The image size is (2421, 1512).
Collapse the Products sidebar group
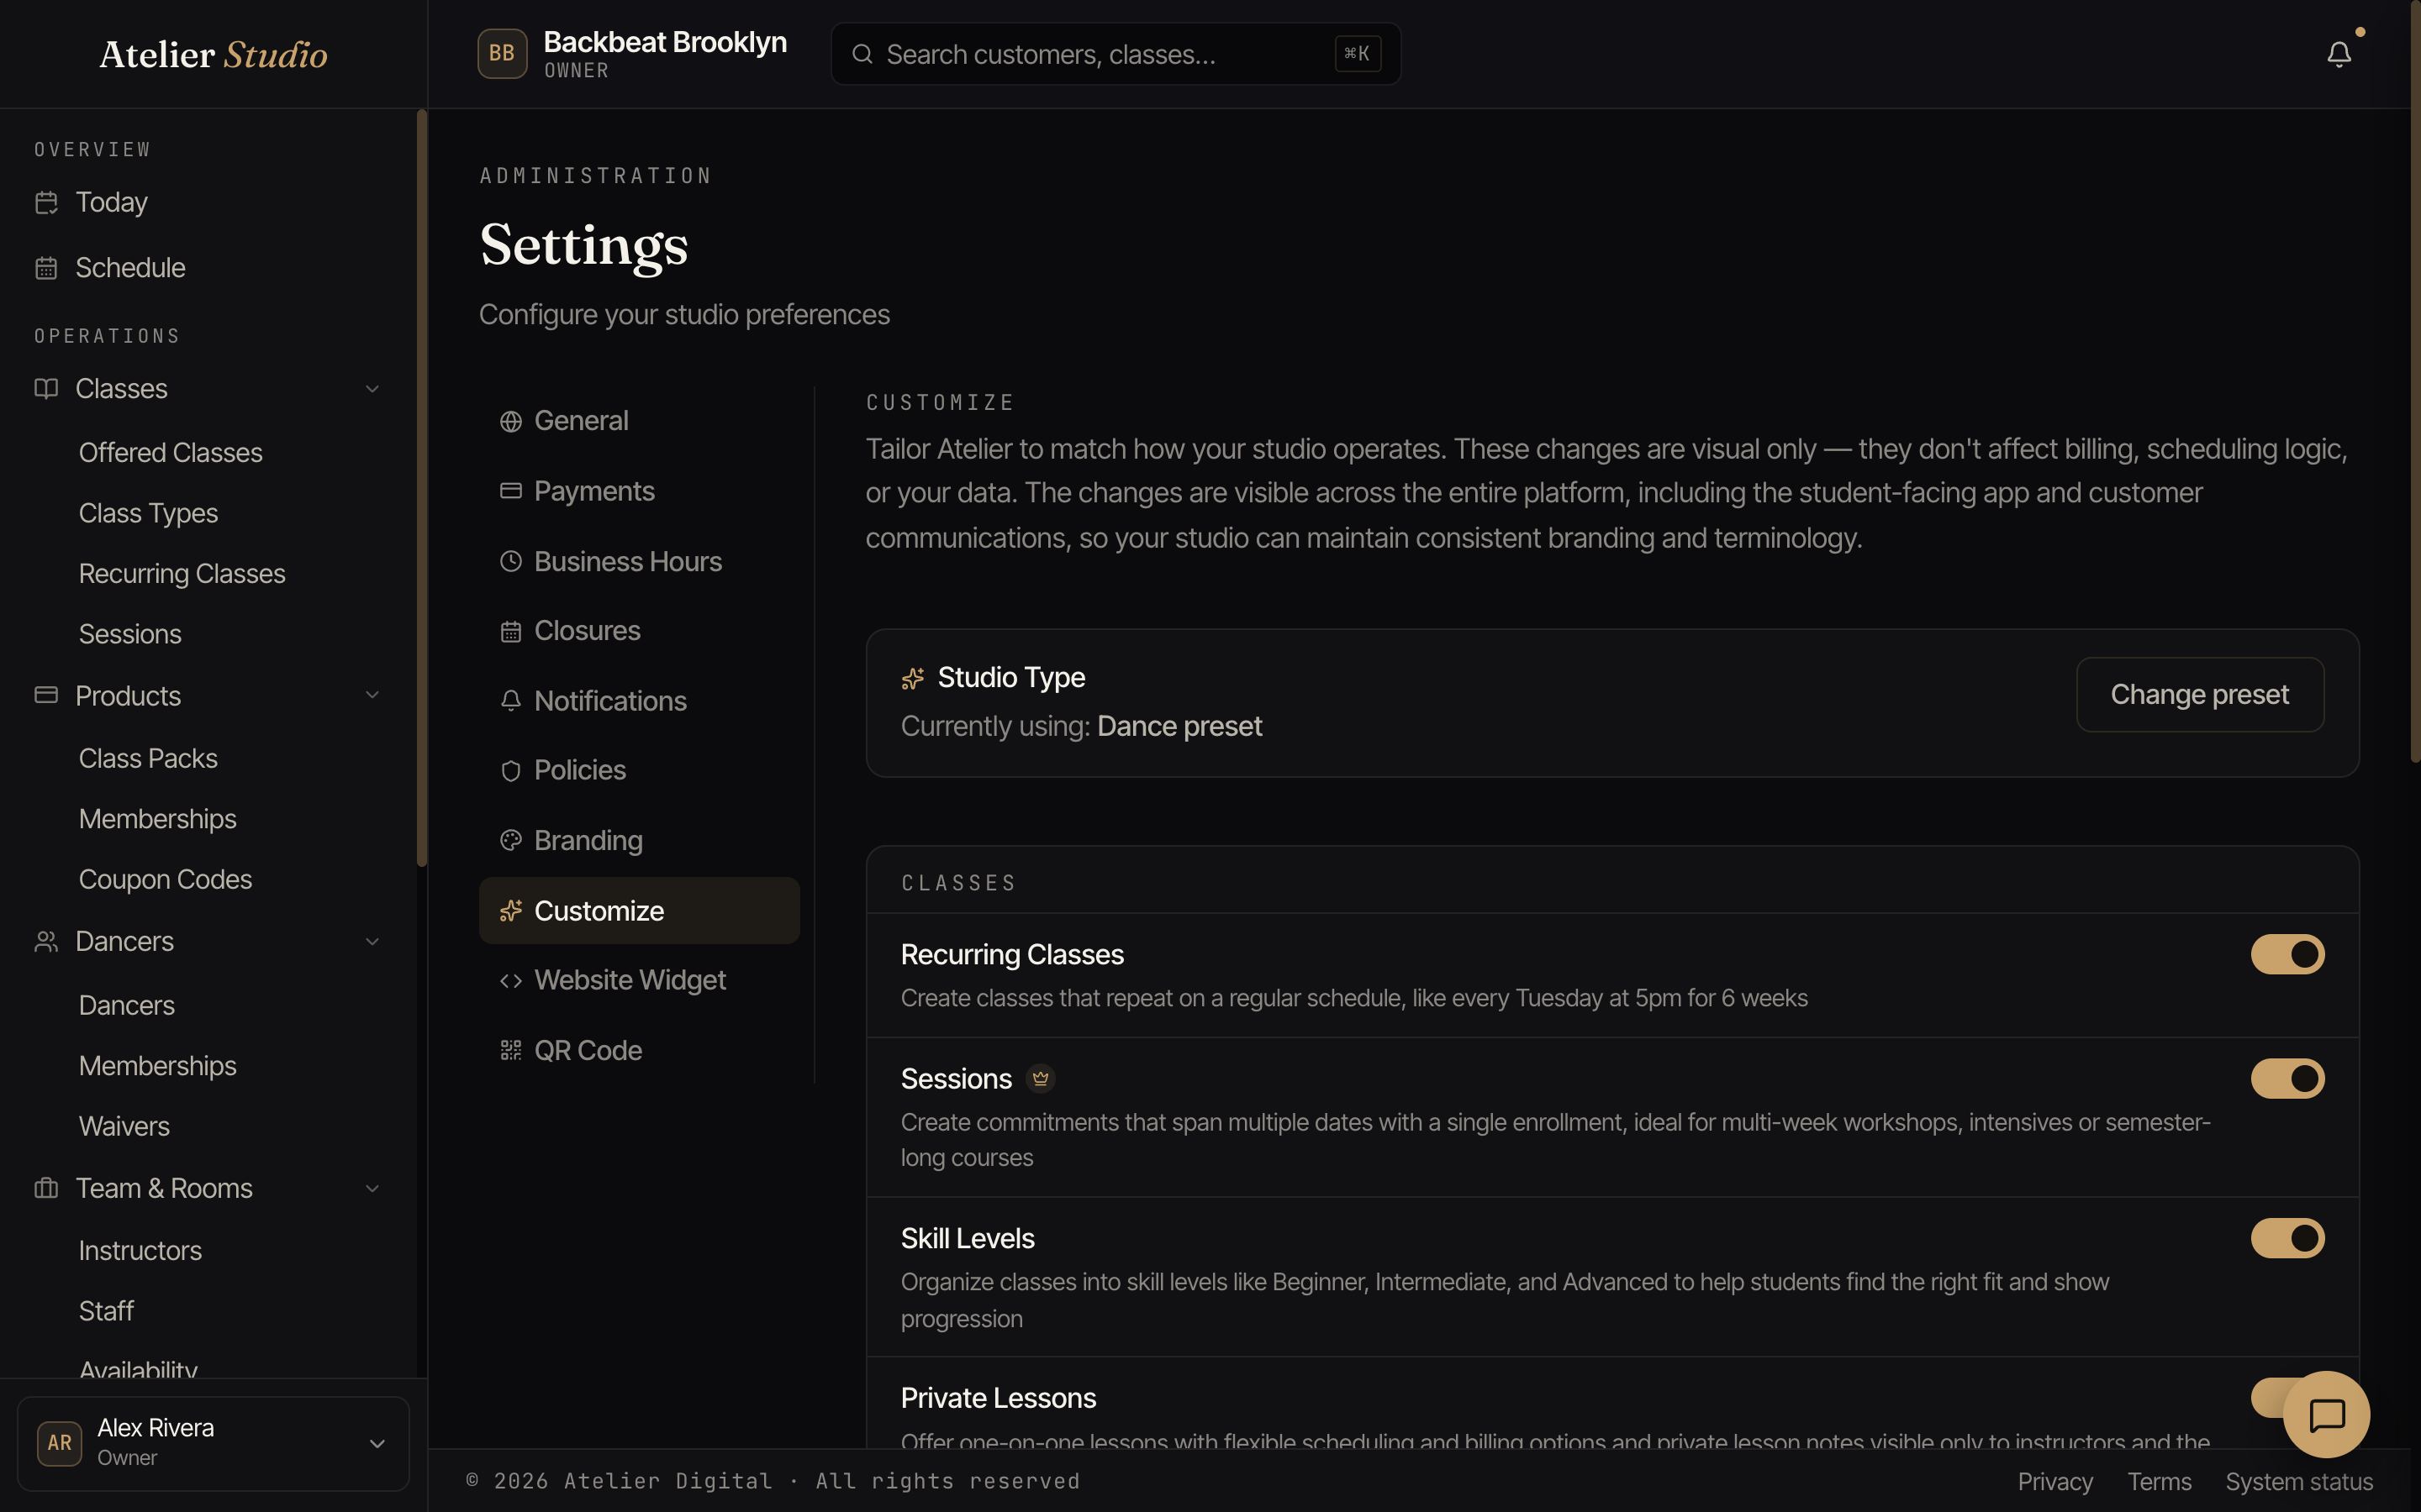tap(372, 695)
